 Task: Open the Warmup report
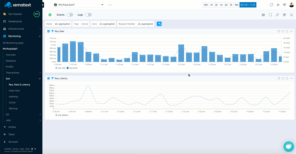click(x=13, y=108)
